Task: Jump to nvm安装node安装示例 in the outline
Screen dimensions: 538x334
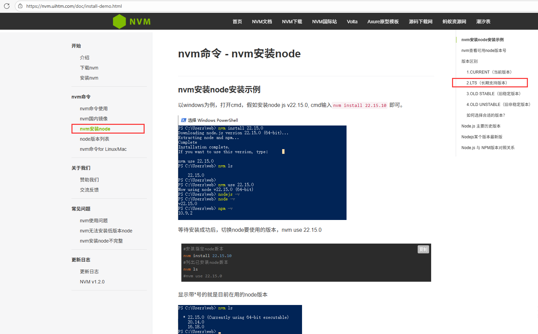Action: pos(482,40)
